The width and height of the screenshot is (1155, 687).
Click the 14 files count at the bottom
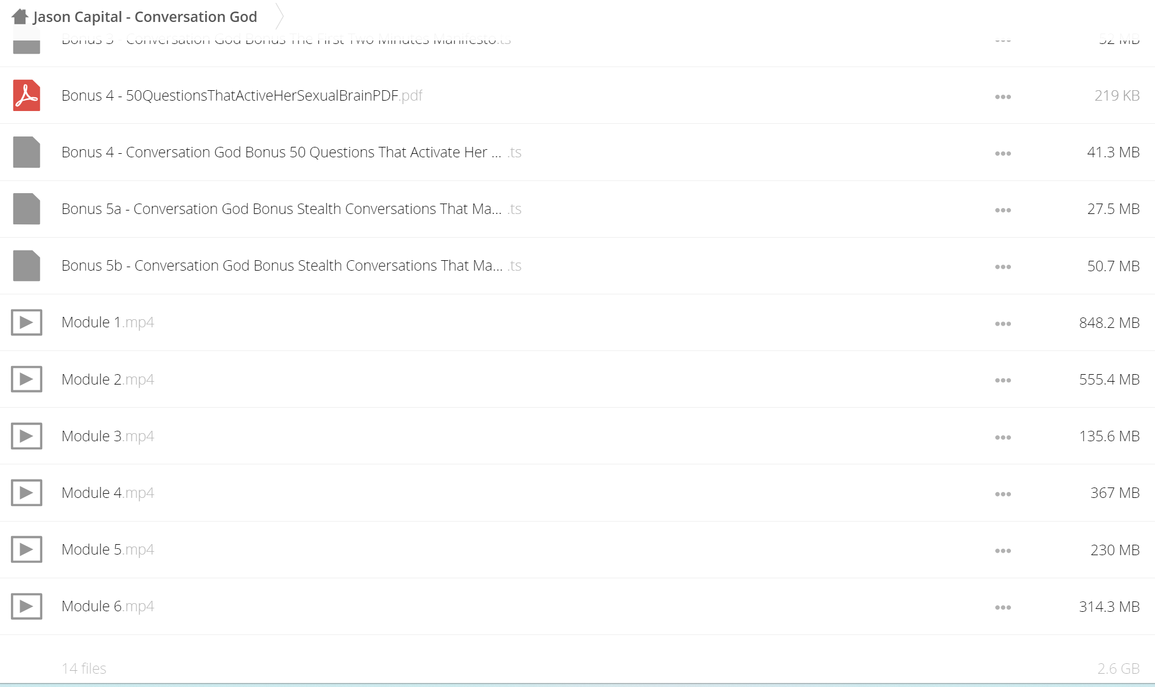[x=84, y=668]
